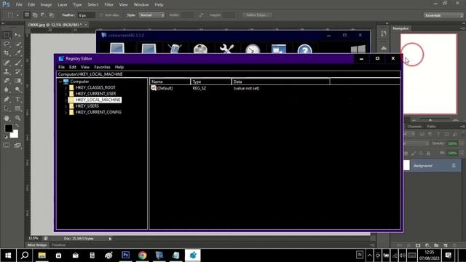This screenshot has height=262, width=466.
Task: Open Registry Editor Edit menu
Action: click(73, 67)
